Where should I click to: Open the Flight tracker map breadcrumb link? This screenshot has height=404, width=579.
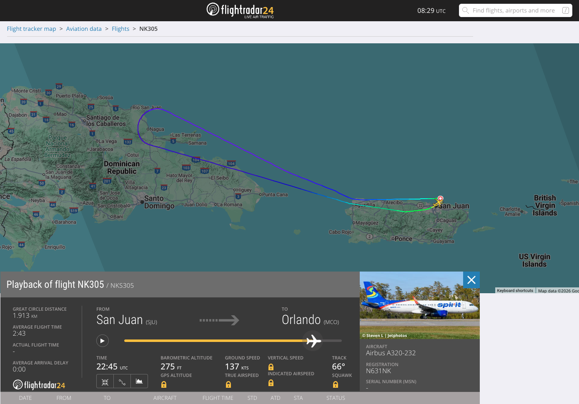pos(31,29)
